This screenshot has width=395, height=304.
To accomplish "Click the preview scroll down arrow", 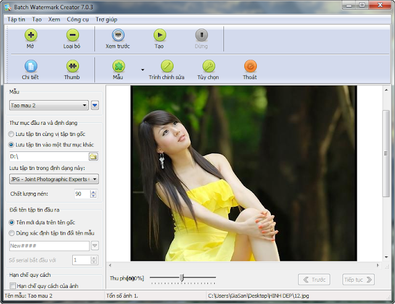I will [x=386, y=257].
